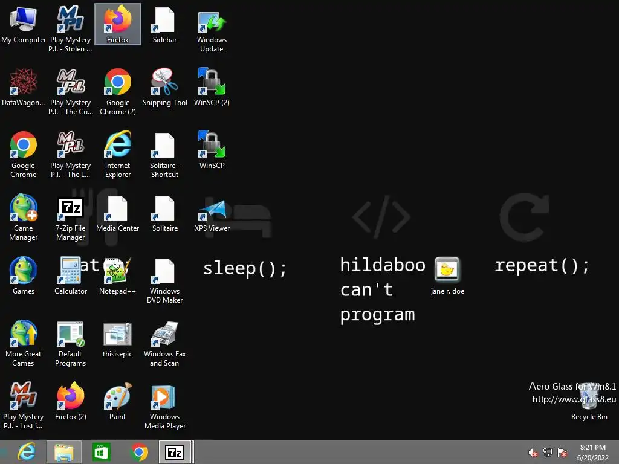Click the 7-Zip File Manager desktop shortcut
619x464 pixels.
(x=70, y=217)
